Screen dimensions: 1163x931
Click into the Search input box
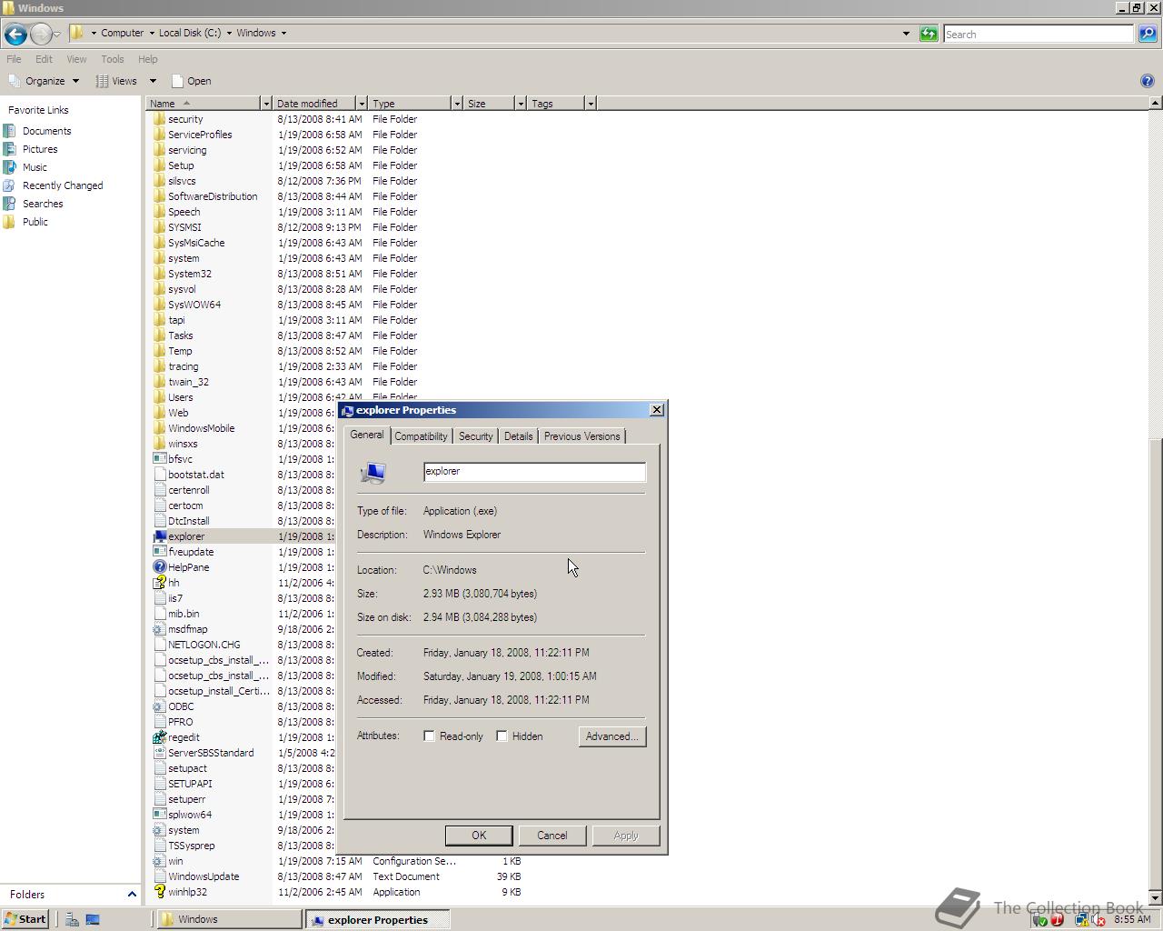pyautogui.click(x=1038, y=34)
